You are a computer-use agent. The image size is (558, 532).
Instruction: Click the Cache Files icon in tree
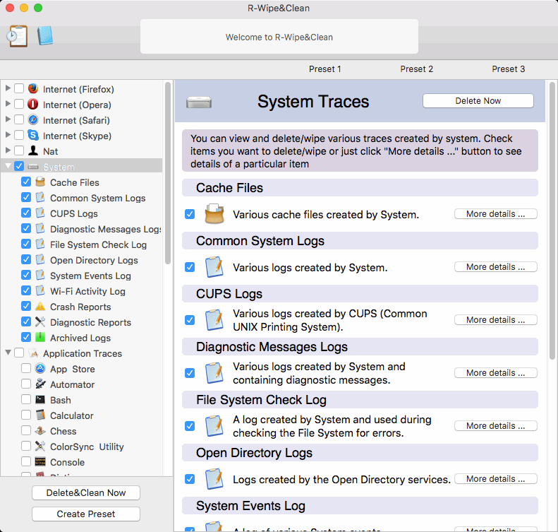pos(40,182)
